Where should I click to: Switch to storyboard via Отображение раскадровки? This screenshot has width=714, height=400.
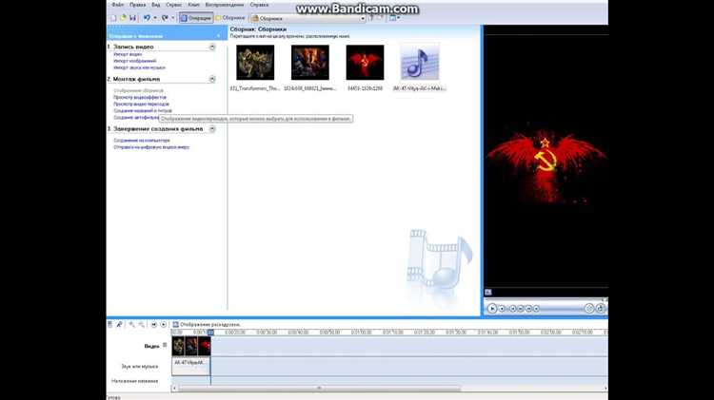pyautogui.click(x=207, y=325)
